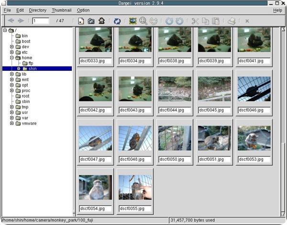The height and width of the screenshot is (225, 287).
Task: Click the scissors cut icon
Action: (x=195, y=21)
